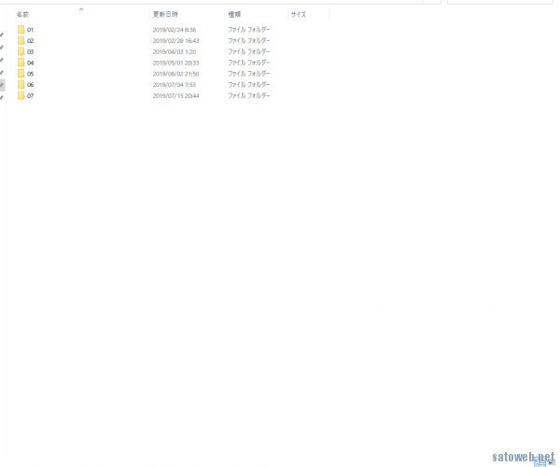This screenshot has height=467, width=560.
Task: Select the date 2019/02/24 8:36 entry
Action: pyautogui.click(x=174, y=30)
